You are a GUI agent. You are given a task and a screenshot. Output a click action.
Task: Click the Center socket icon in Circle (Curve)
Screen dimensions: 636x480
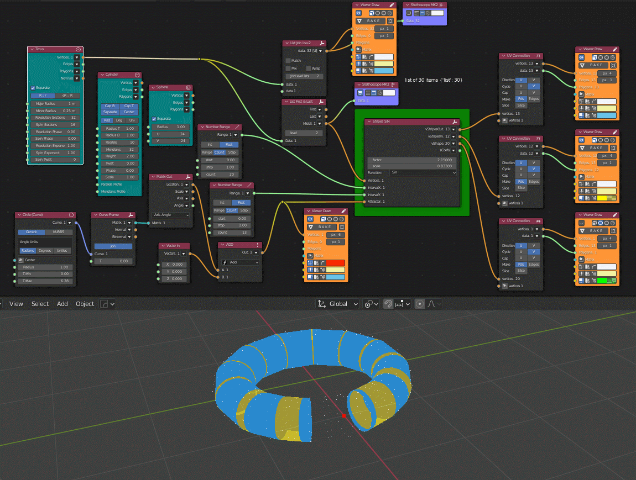pyautogui.click(x=21, y=260)
